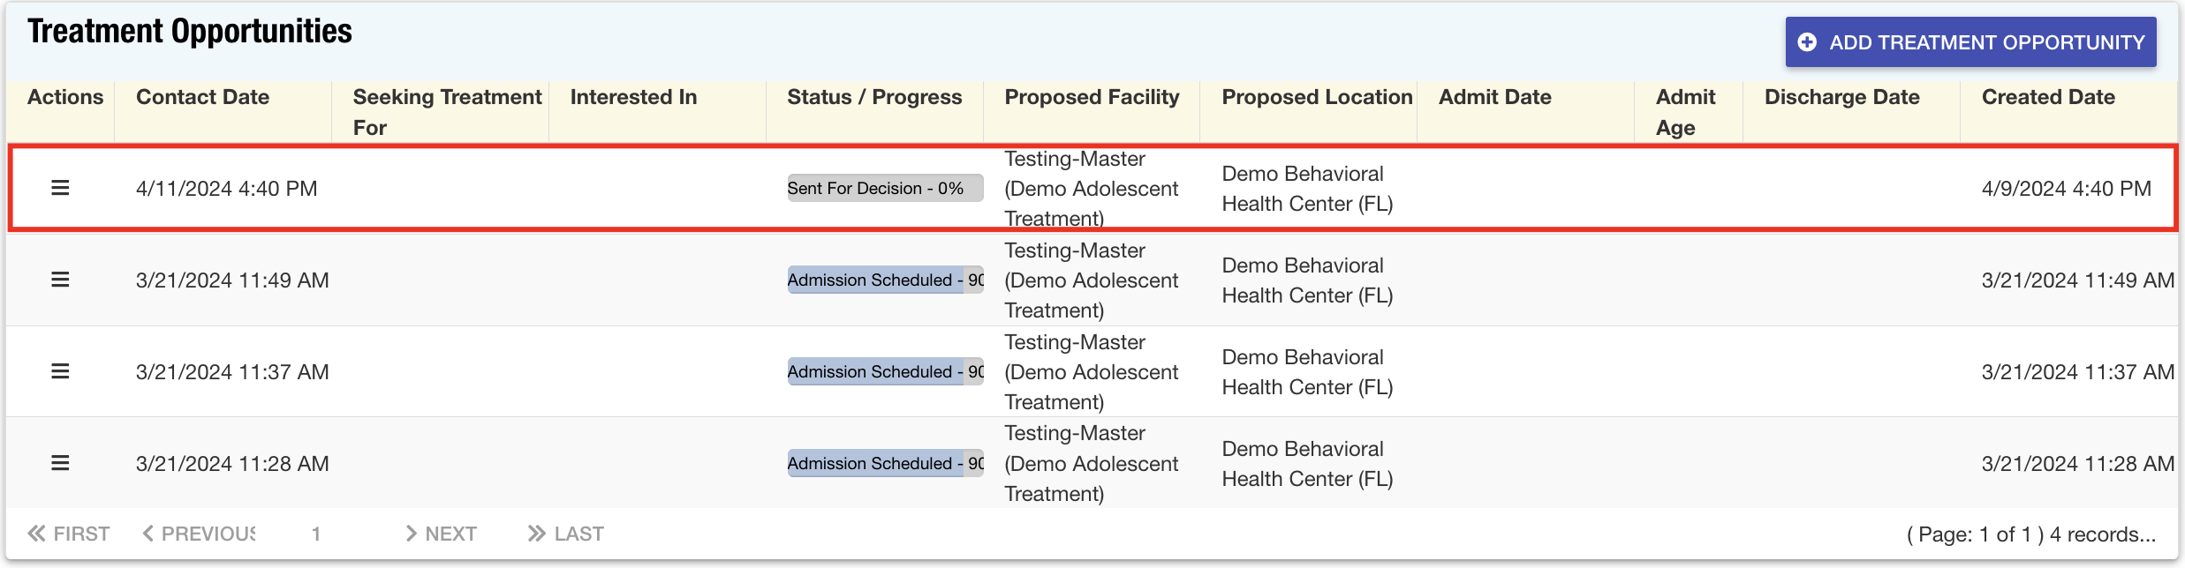
Task: Click the Proposed Location column header
Action: pos(1317,97)
